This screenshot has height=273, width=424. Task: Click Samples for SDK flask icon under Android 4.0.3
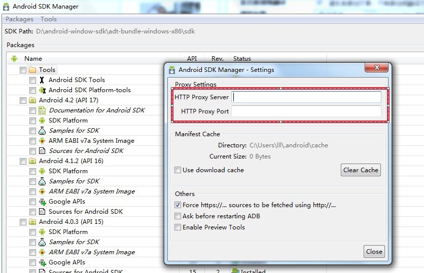point(42,242)
